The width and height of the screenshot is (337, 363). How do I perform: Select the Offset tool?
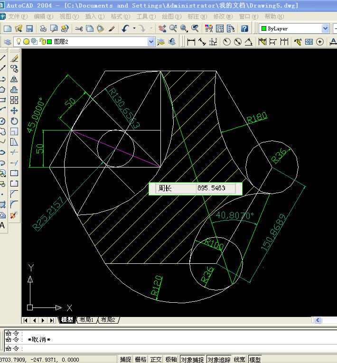[14, 90]
